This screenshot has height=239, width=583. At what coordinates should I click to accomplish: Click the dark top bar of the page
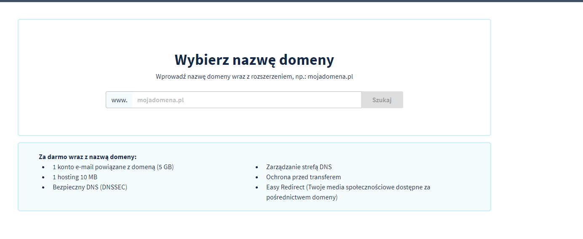(x=291, y=1)
